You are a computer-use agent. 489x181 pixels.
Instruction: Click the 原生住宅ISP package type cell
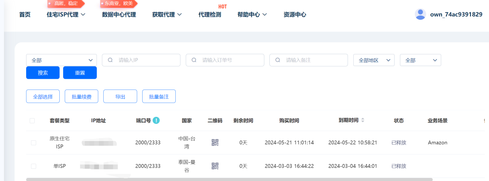[60, 143]
